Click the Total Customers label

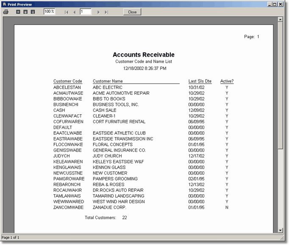100,217
